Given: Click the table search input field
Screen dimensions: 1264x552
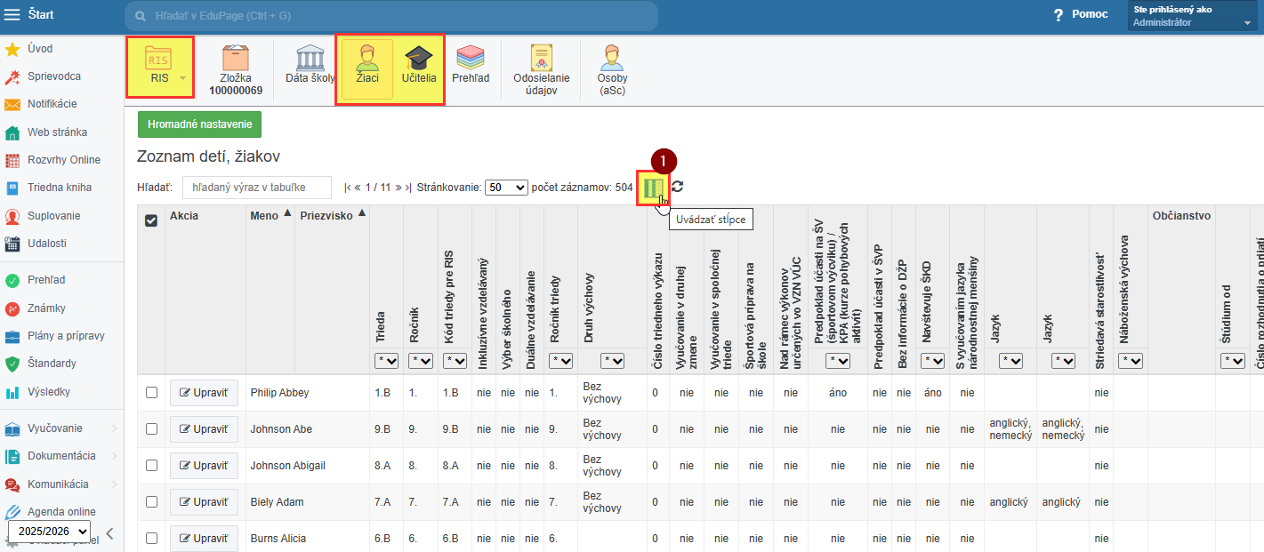Looking at the screenshot, I should tap(256, 188).
